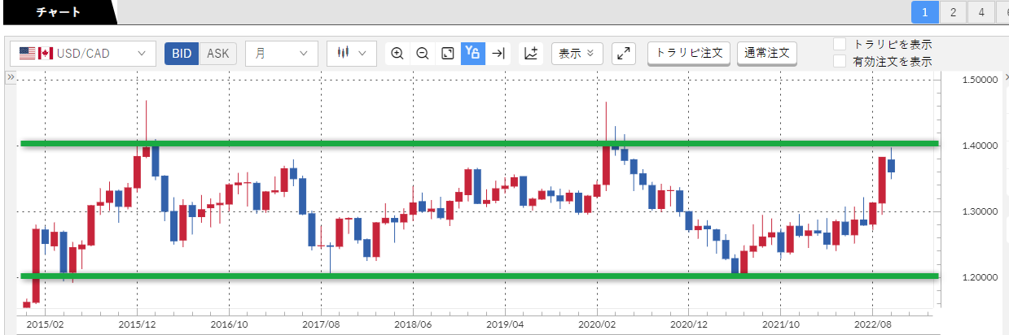Select the upper green line at 1.40000

point(480,144)
